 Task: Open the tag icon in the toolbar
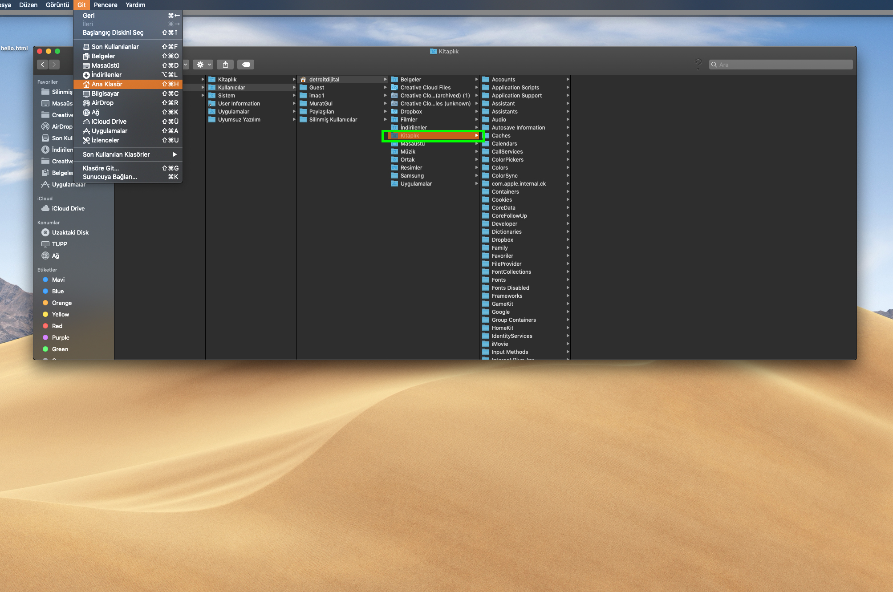click(246, 64)
